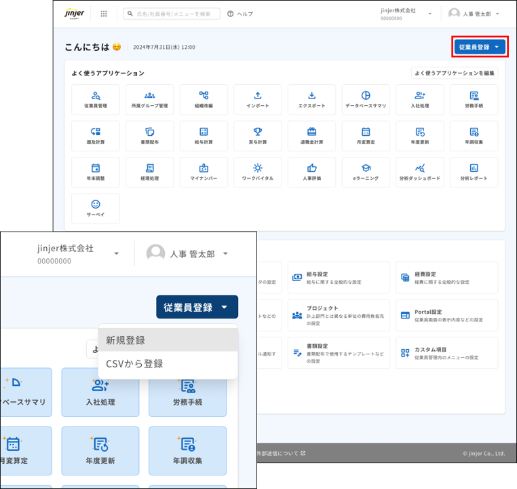Click user avatar in enlarged inset
517x489 pixels.
pyautogui.click(x=155, y=253)
